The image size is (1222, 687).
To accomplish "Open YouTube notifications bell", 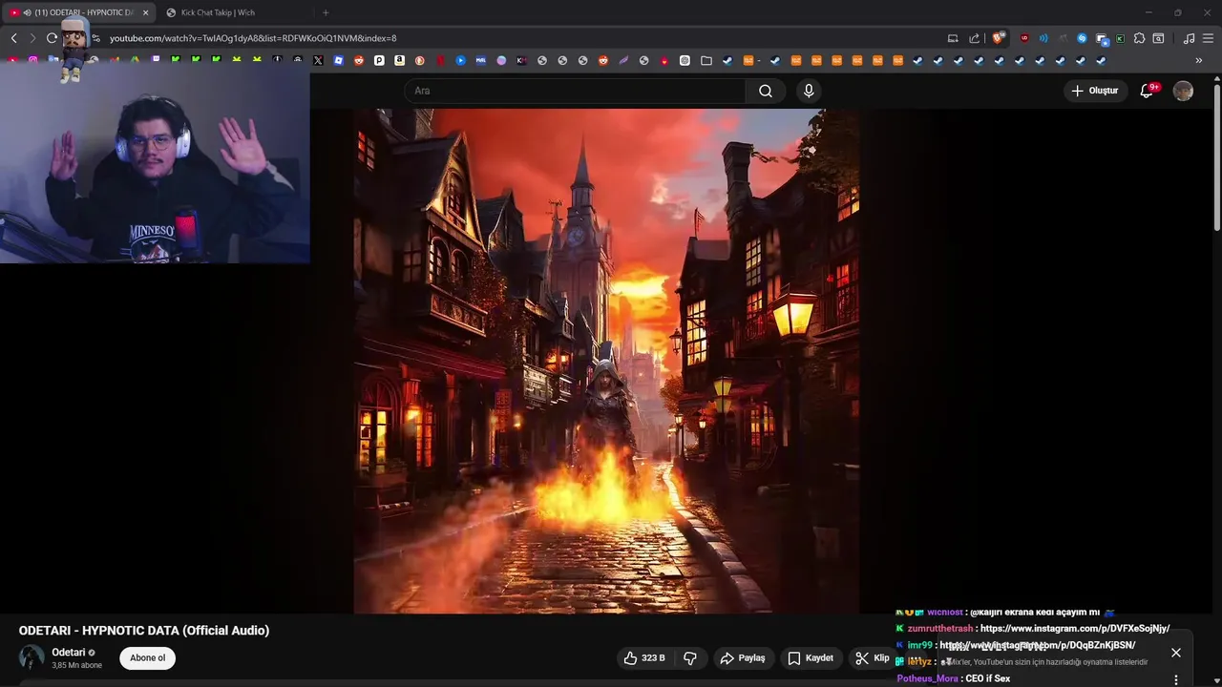I will click(x=1148, y=91).
